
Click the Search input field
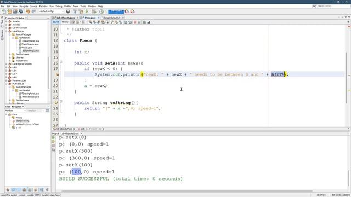[x=333, y=6]
